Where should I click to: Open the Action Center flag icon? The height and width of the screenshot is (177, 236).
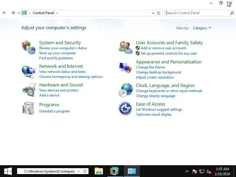click(x=194, y=171)
